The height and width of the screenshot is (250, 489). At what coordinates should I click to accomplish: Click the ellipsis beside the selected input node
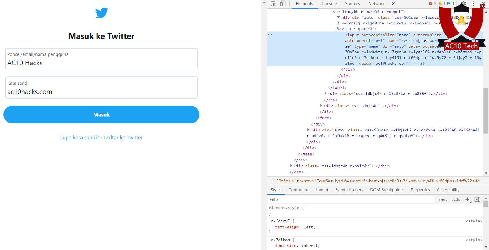coord(270,35)
